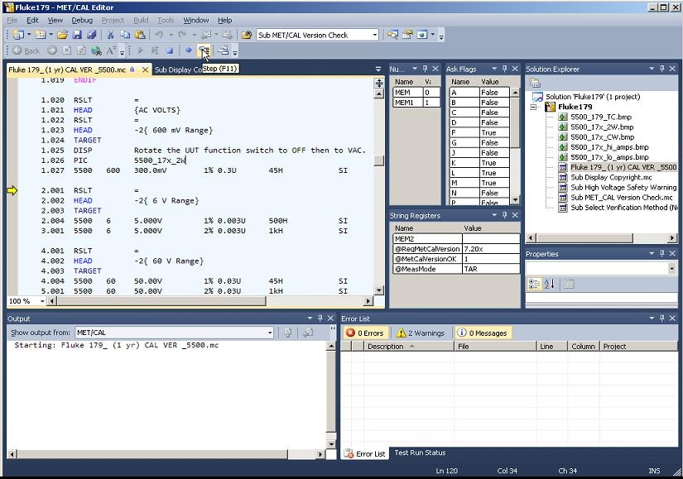Toggle auto-hide pin on Output panel
683x479 pixels.
coord(320,319)
